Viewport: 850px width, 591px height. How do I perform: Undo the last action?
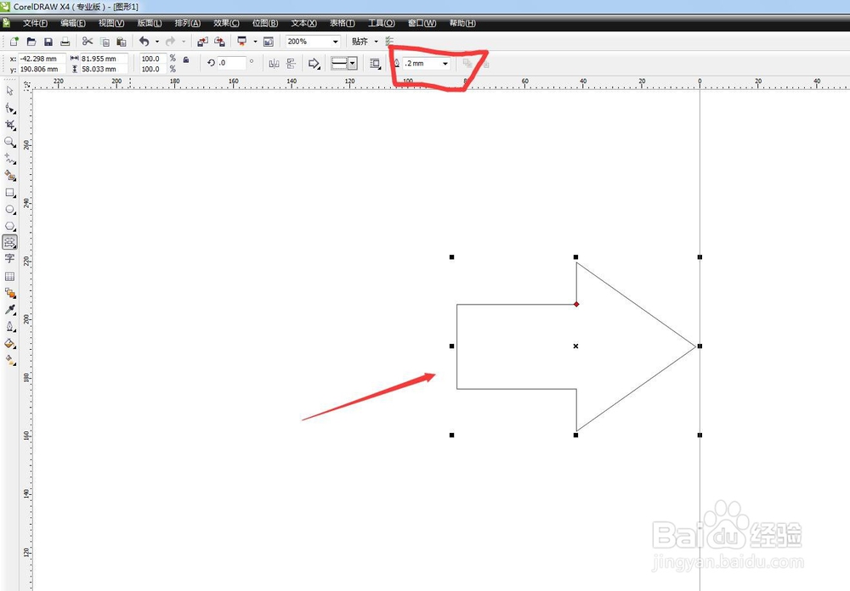(x=144, y=42)
